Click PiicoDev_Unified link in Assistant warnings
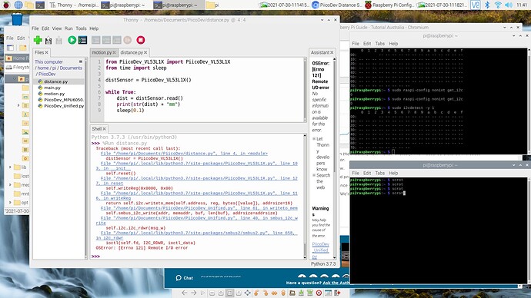531x298 pixels. tap(320, 250)
